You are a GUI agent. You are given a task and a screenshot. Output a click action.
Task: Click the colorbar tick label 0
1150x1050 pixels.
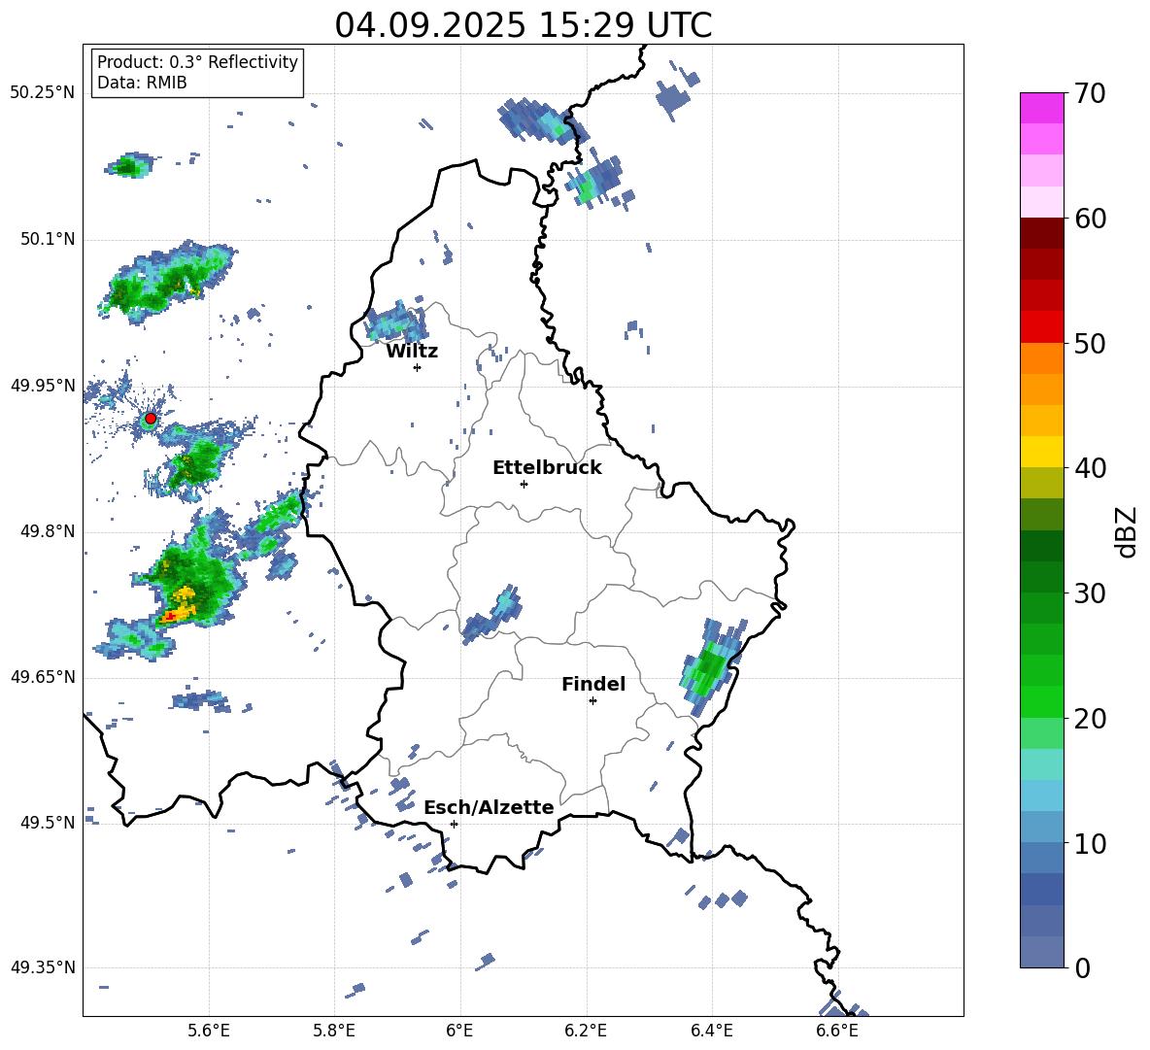point(1082,967)
